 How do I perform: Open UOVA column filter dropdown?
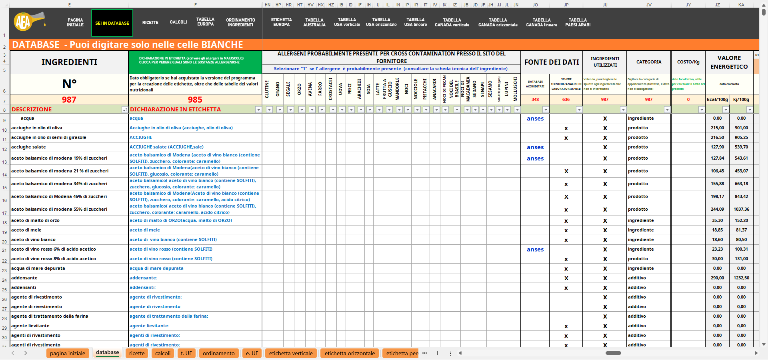[342, 110]
